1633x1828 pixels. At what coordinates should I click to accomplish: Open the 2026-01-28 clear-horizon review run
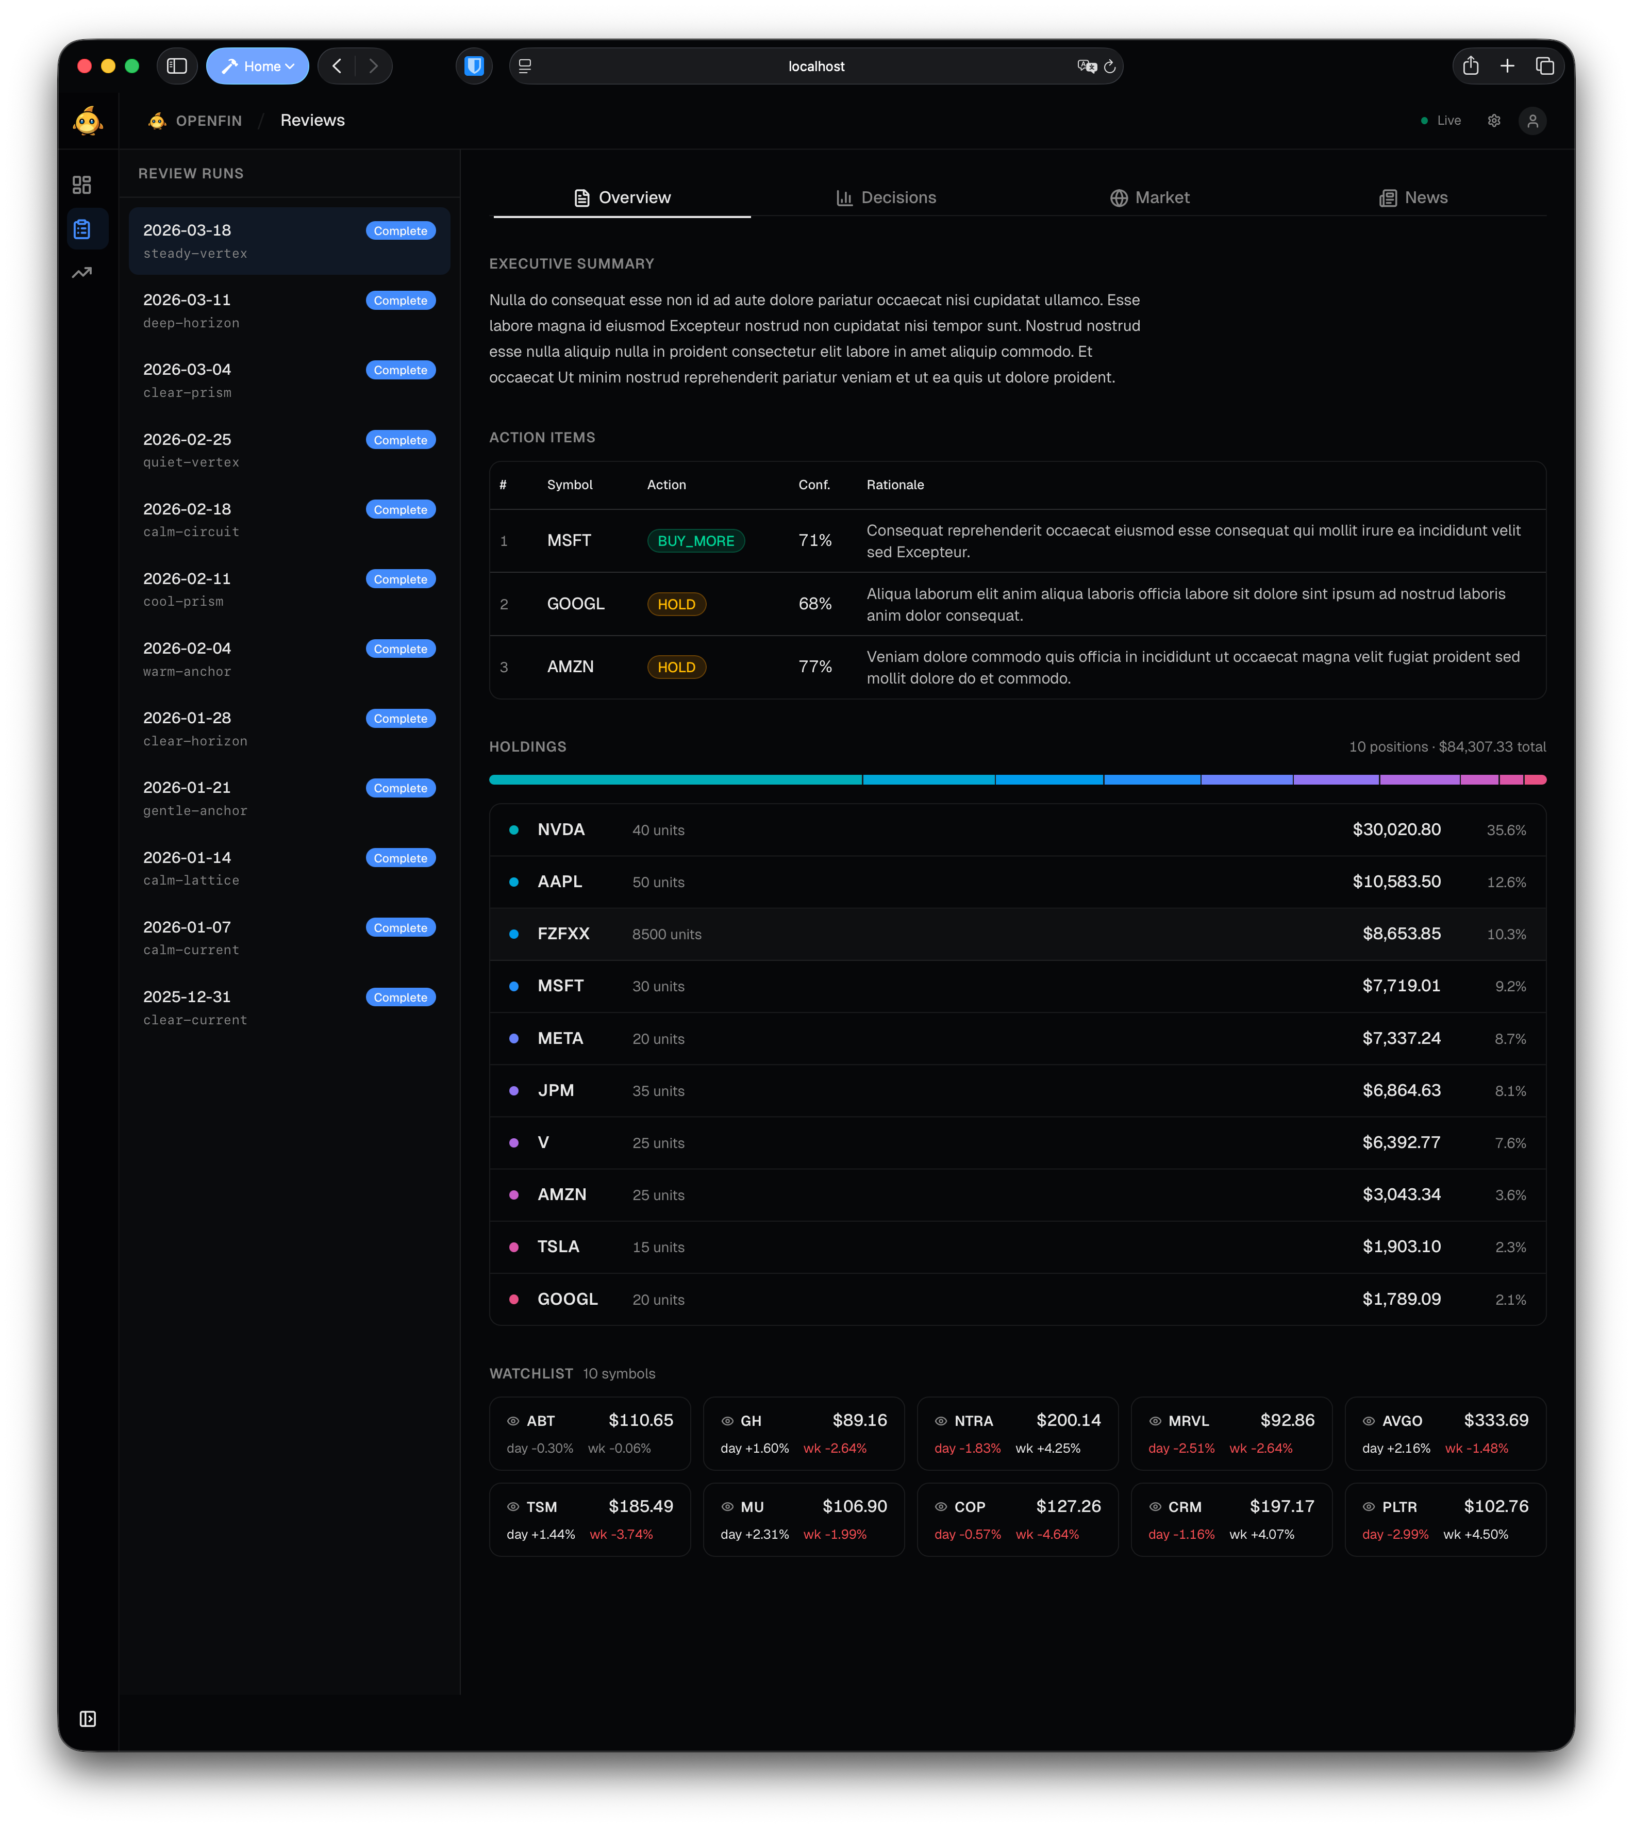(289, 729)
